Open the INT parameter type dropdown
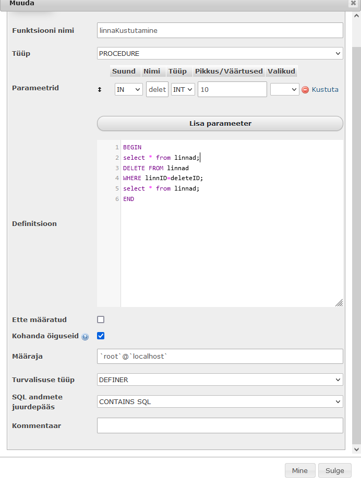Viewport: 361px width, 485px height. point(183,89)
